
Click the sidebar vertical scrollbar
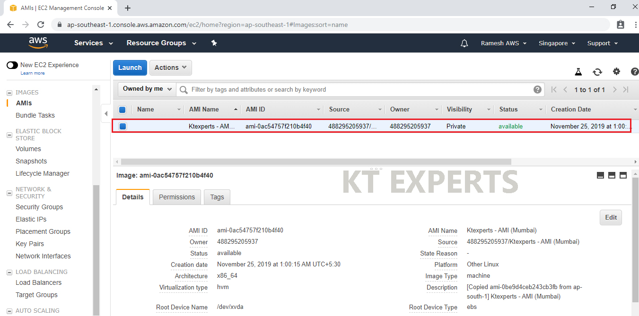tap(96, 250)
